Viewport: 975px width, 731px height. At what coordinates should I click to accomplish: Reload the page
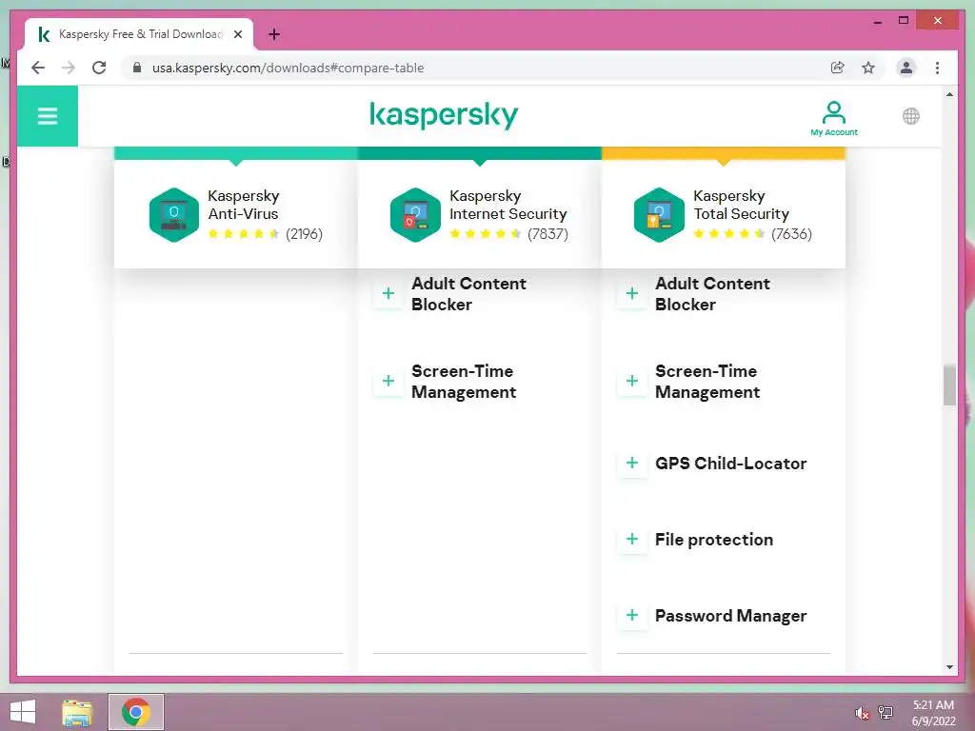99,68
